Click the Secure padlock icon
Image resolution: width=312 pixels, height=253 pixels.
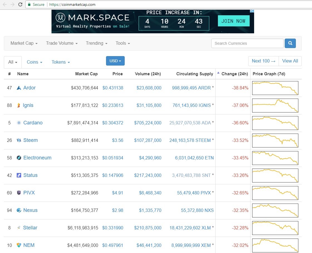29,4
